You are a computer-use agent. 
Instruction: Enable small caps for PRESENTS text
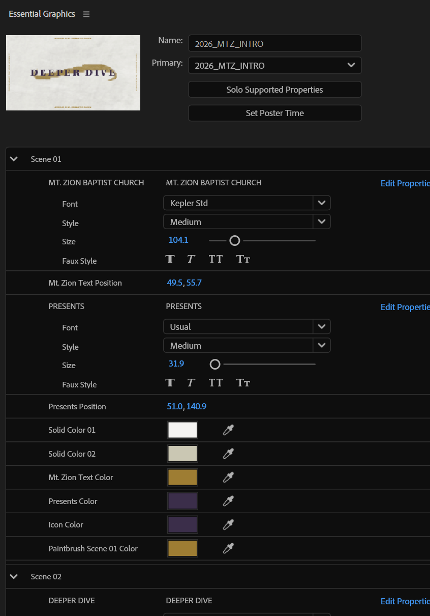tap(243, 382)
